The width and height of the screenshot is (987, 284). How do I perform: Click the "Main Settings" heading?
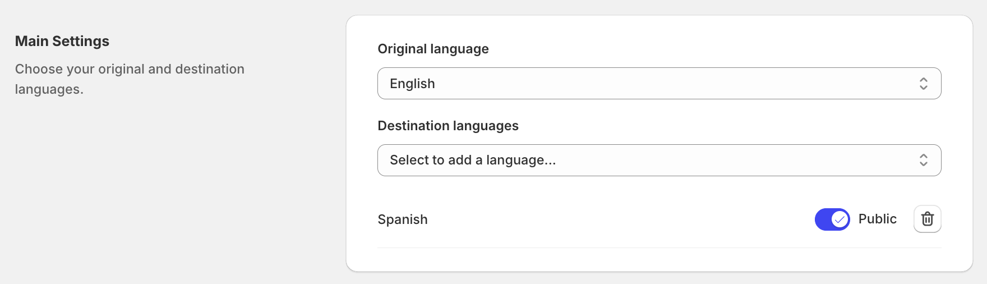pos(62,41)
